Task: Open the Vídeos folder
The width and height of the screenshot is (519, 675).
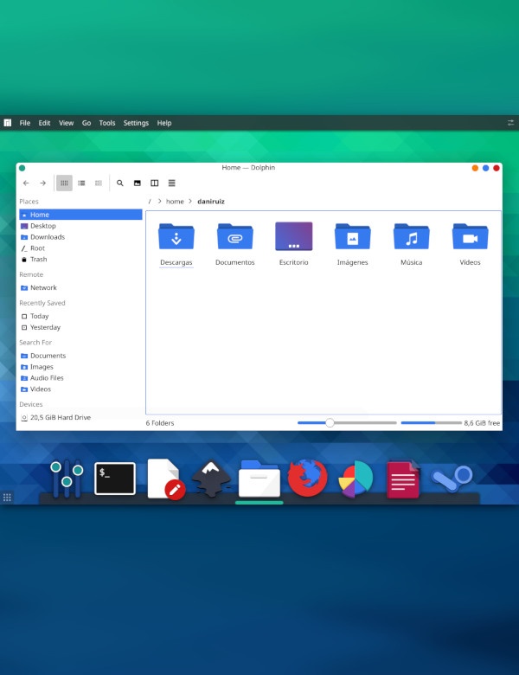Action: point(470,244)
